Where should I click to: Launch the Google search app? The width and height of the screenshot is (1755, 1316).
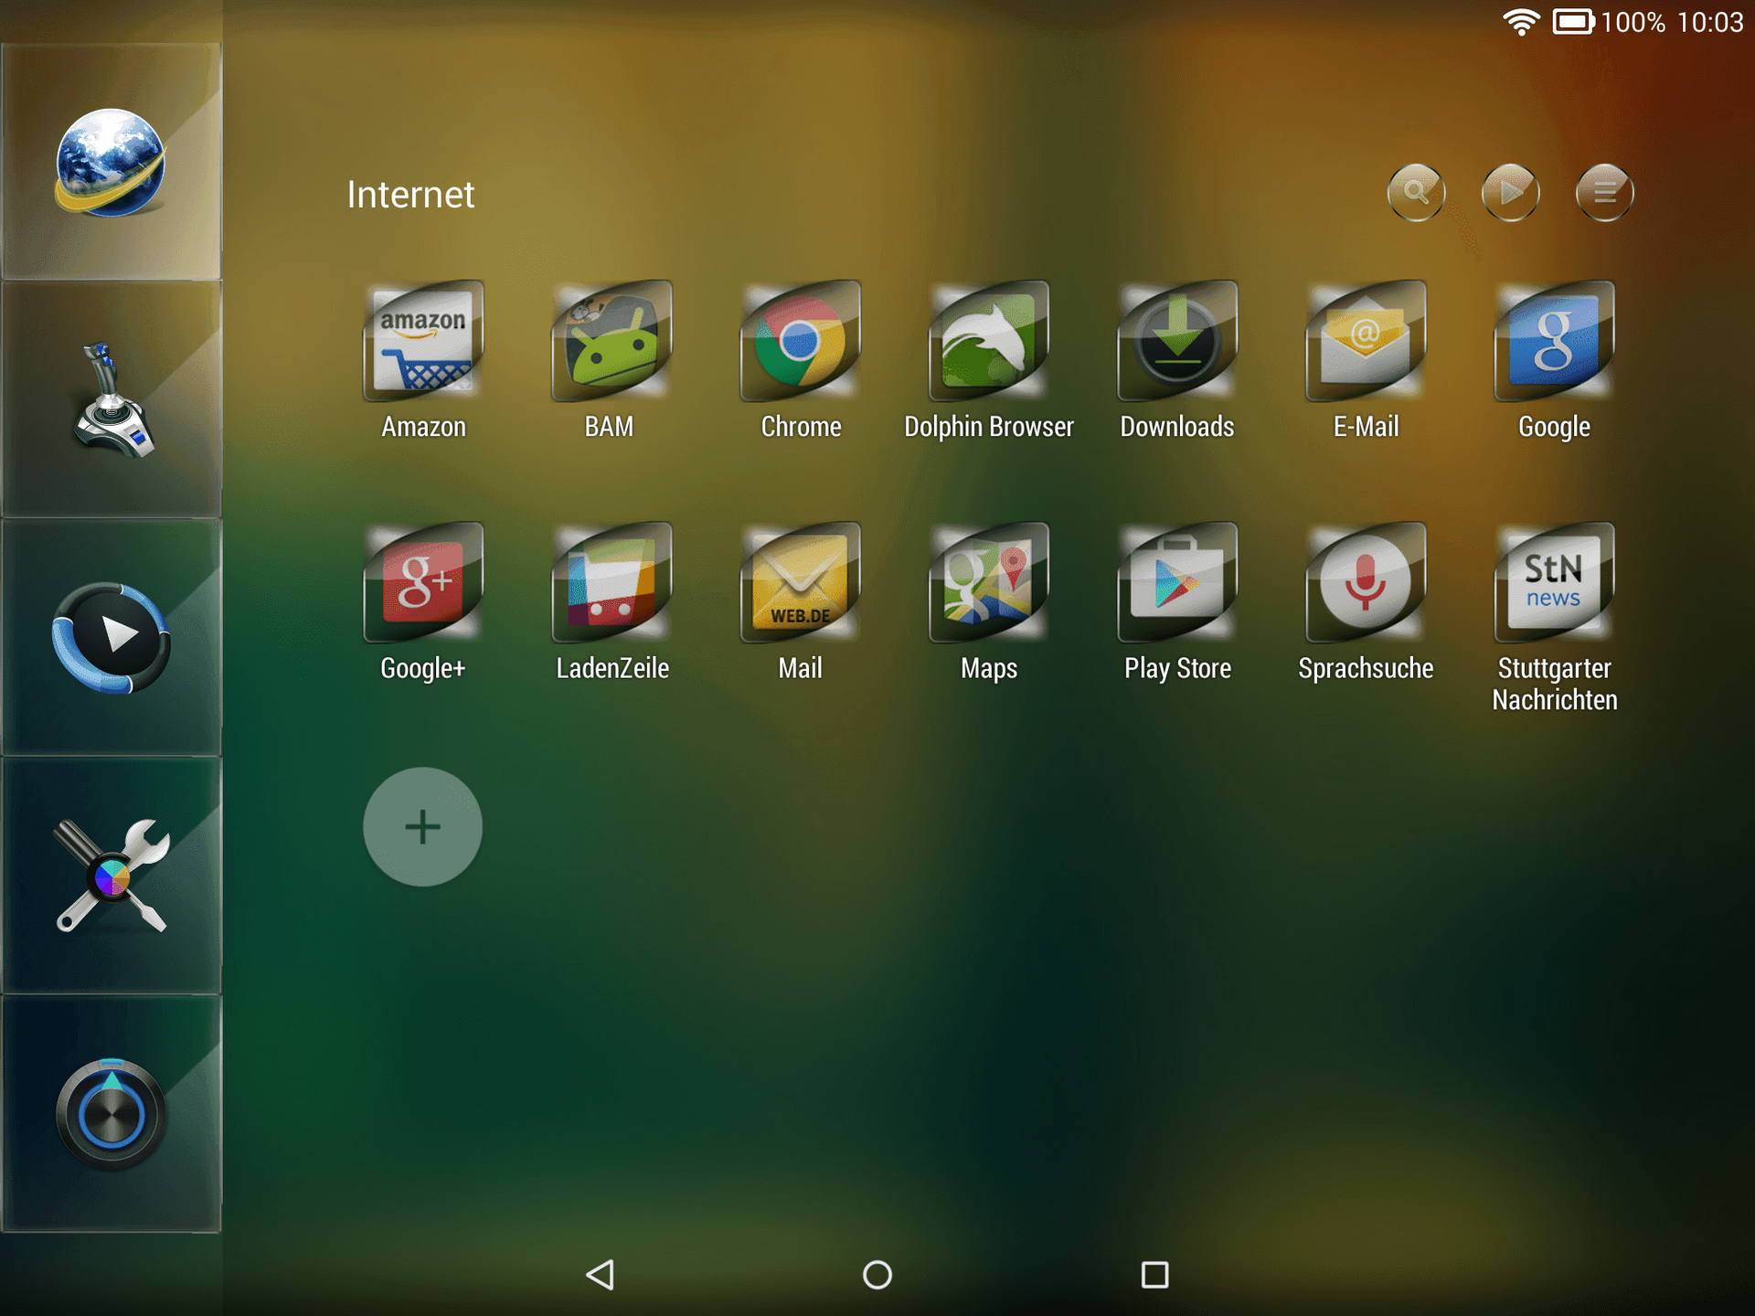click(1554, 341)
